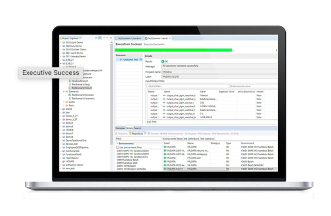
Task: Open the Overview tab at editor bottom
Action: pos(120,128)
